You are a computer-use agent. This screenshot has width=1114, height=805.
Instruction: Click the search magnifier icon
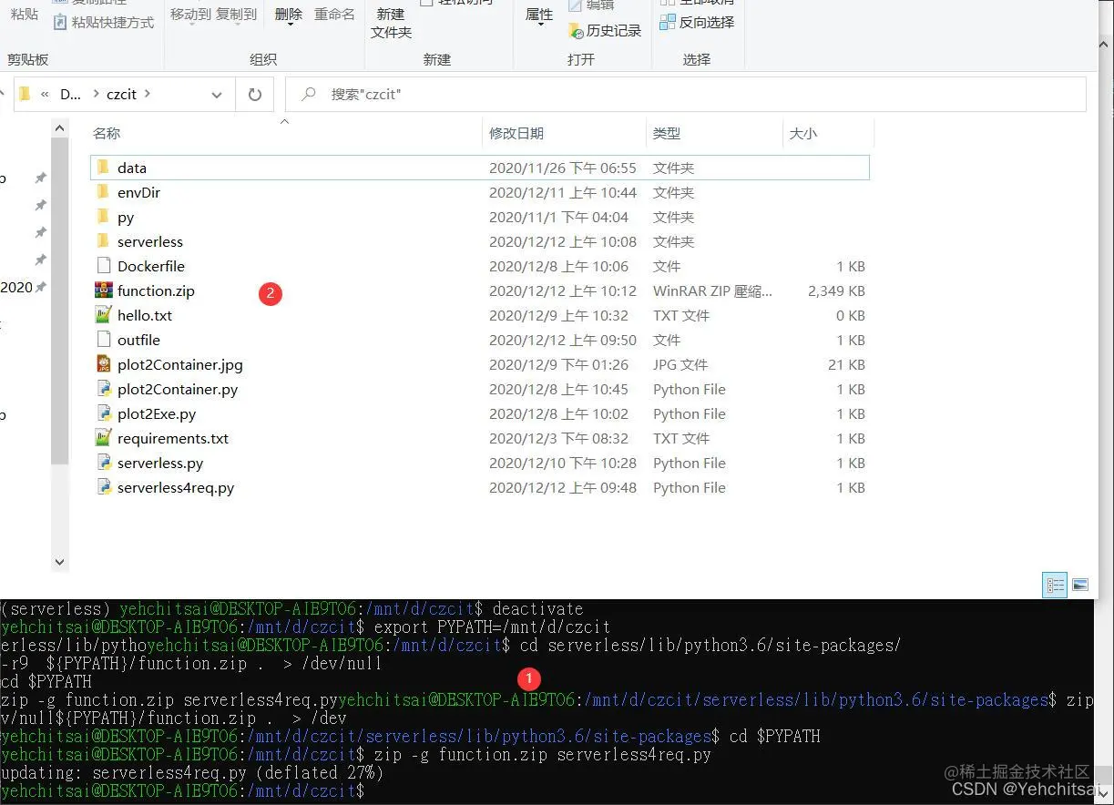pos(309,94)
